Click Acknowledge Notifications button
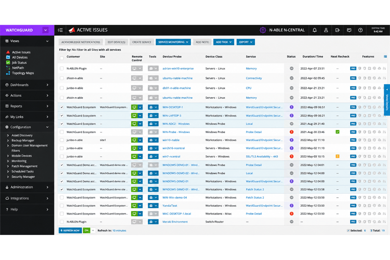390x260 pixels. (x=81, y=42)
